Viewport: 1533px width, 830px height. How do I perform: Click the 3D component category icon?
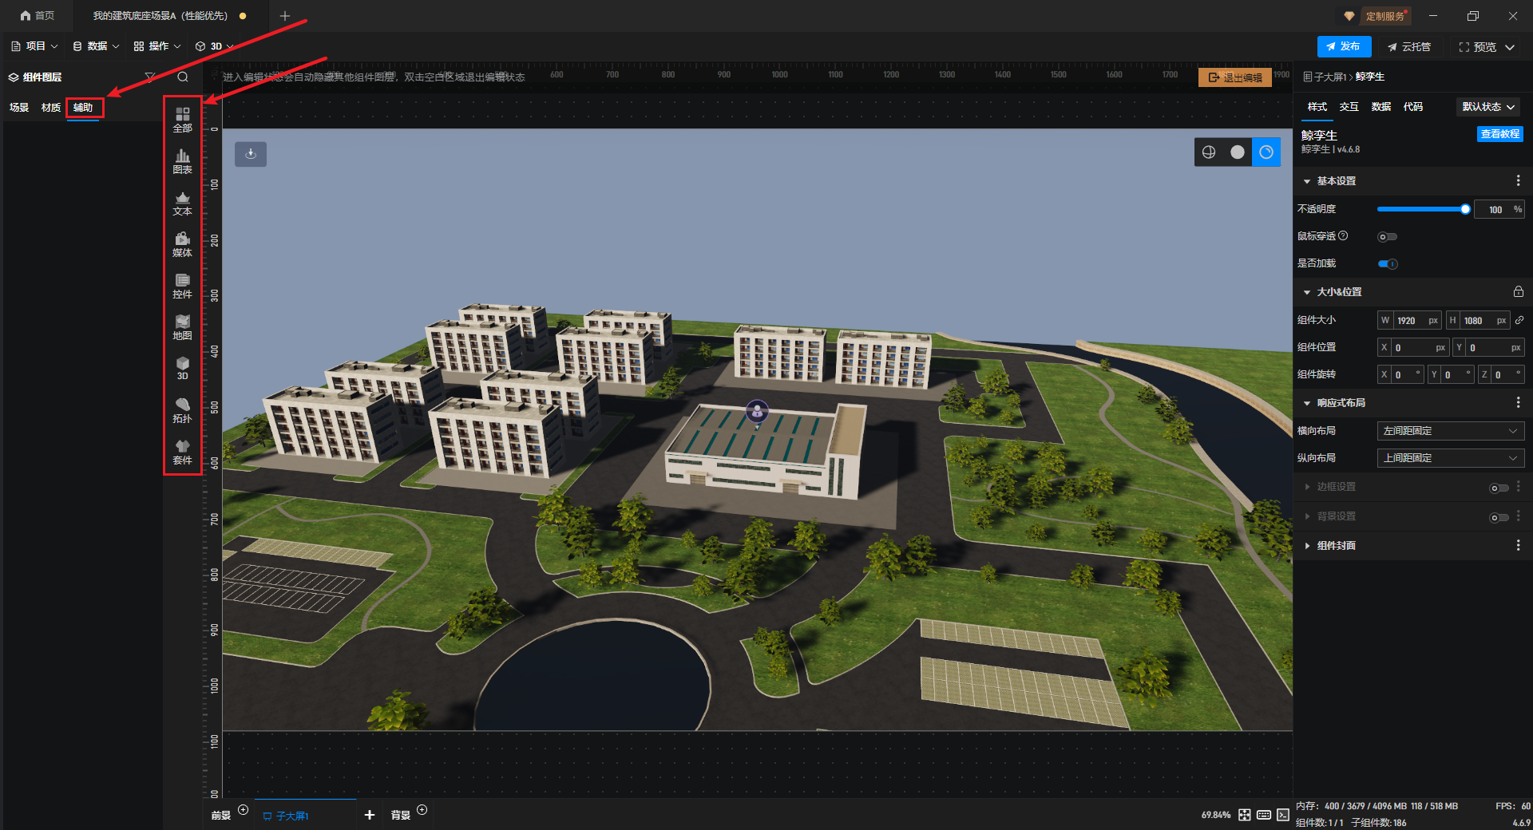(182, 369)
